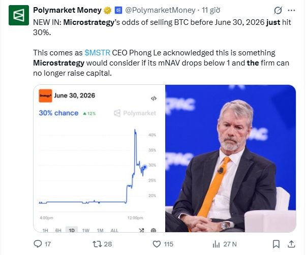
Task: Select the 1H chart range tab
Action: click(45, 230)
